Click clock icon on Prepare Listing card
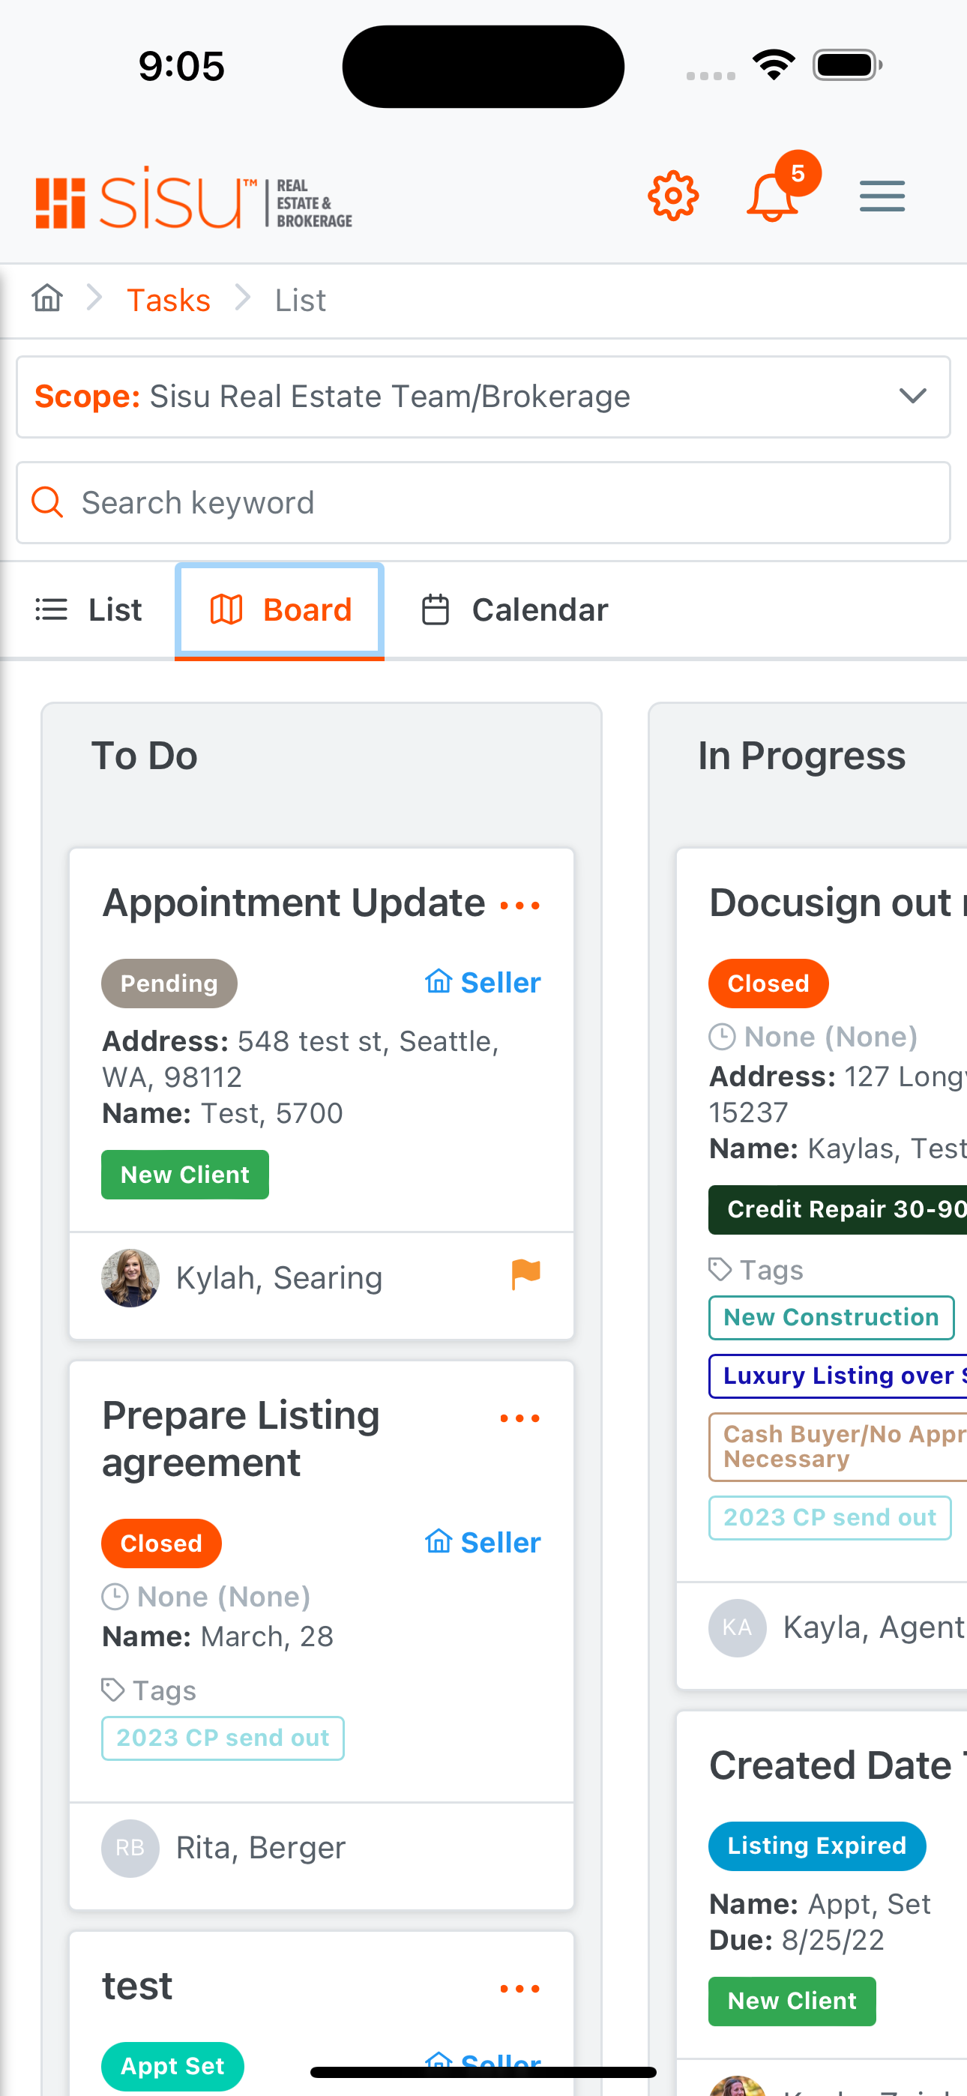The height and width of the screenshot is (2096, 967). [115, 1597]
